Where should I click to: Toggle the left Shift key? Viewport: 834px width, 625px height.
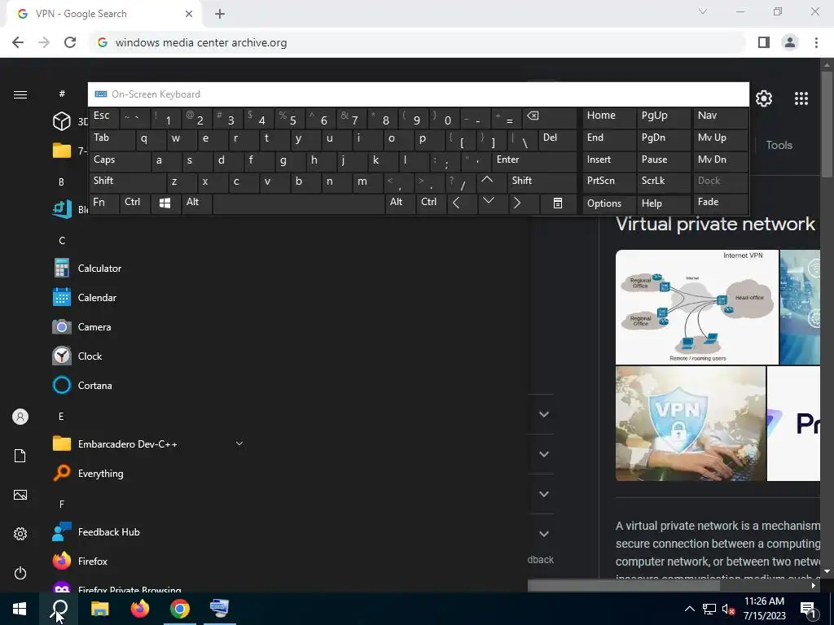click(x=127, y=181)
